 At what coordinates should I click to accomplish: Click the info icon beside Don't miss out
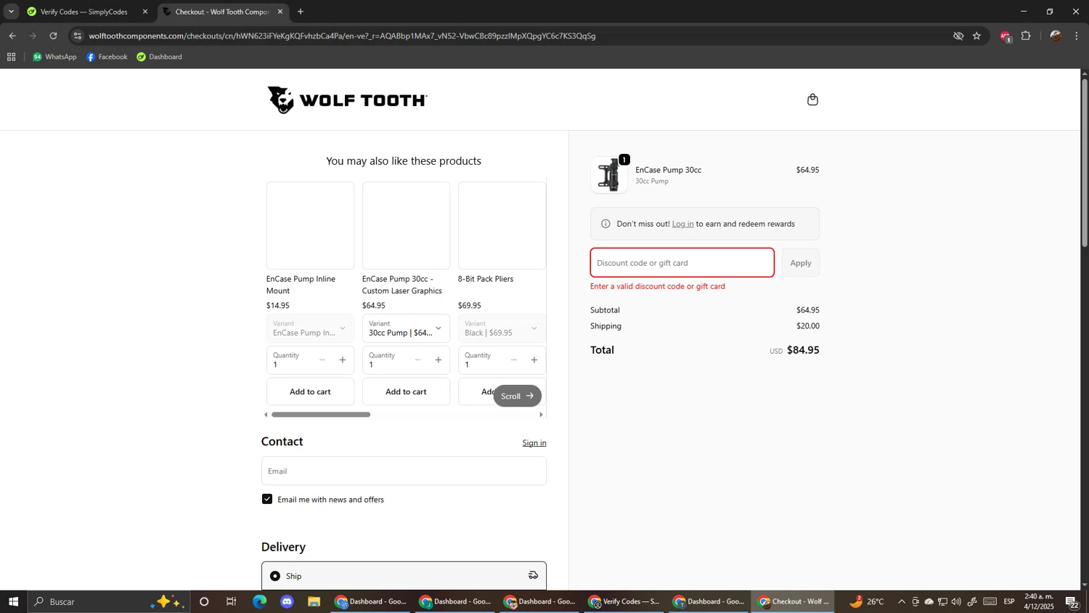point(605,224)
